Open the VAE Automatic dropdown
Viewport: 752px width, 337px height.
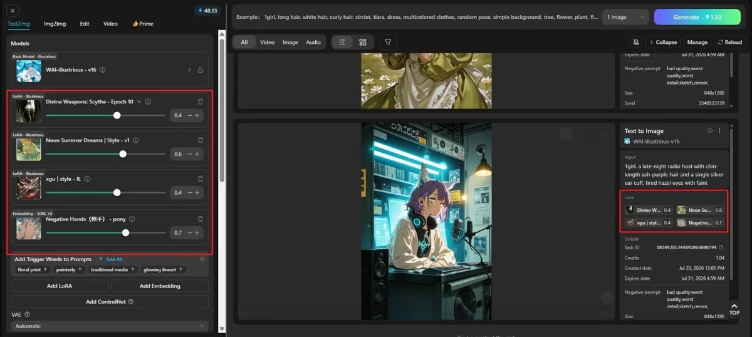(110, 326)
